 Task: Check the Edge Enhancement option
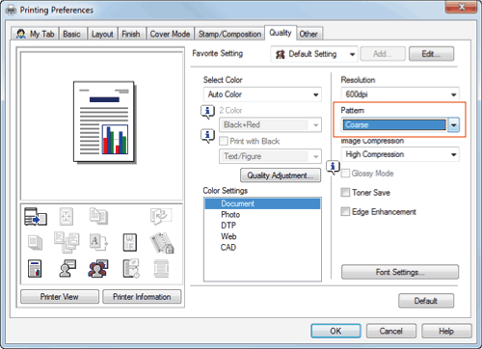[345, 211]
